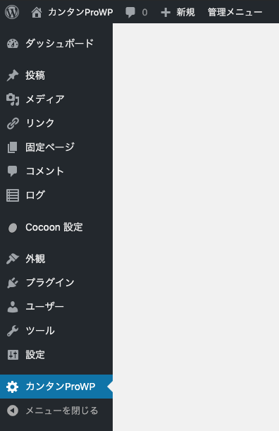The height and width of the screenshot is (431, 279).
Task: Open the 管理メニュー dropdown in admin bar
Action: [x=235, y=13]
